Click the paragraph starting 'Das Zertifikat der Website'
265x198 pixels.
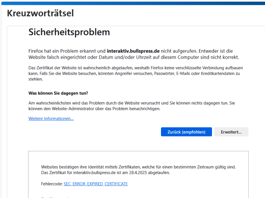(x=136, y=74)
